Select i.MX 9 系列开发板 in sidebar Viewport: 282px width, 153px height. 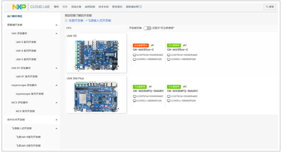point(26,42)
